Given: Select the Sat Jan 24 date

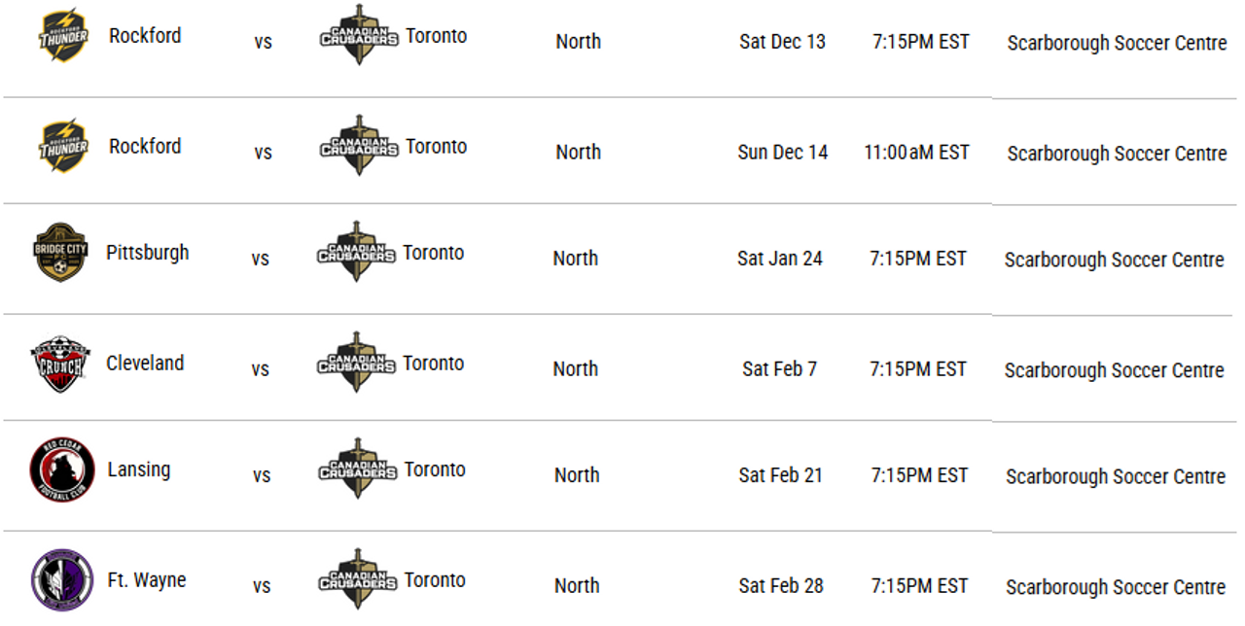Looking at the screenshot, I should point(780,259).
